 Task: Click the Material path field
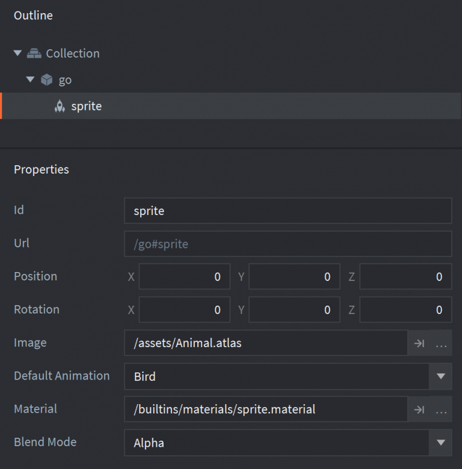265,410
